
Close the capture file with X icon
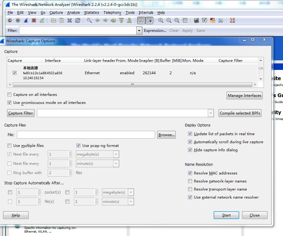point(70,20)
